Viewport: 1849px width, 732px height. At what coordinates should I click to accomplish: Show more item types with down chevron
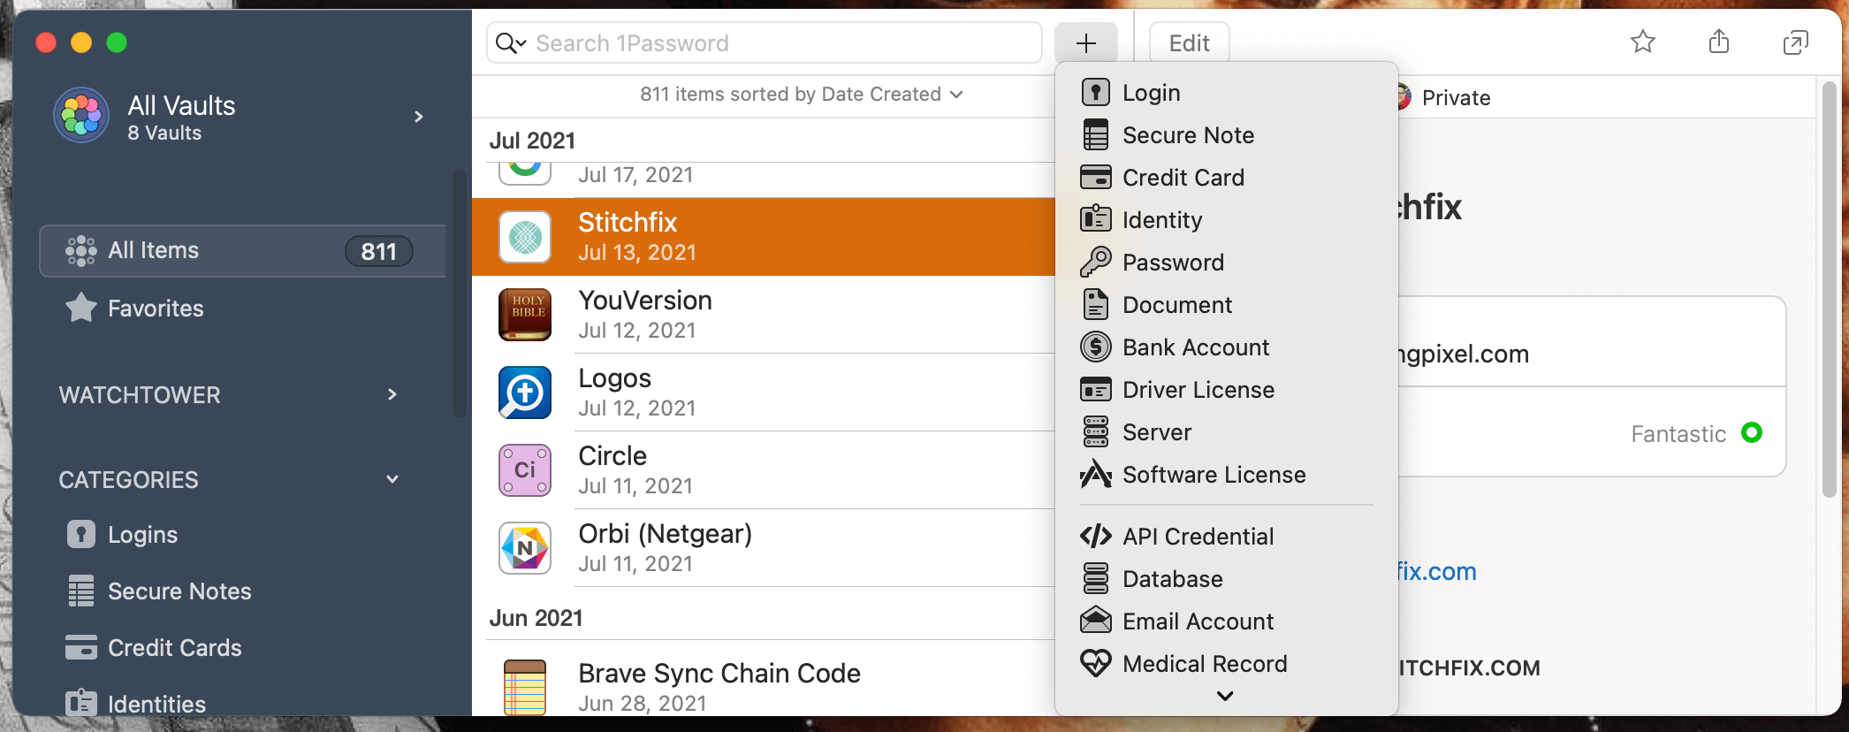(1225, 696)
